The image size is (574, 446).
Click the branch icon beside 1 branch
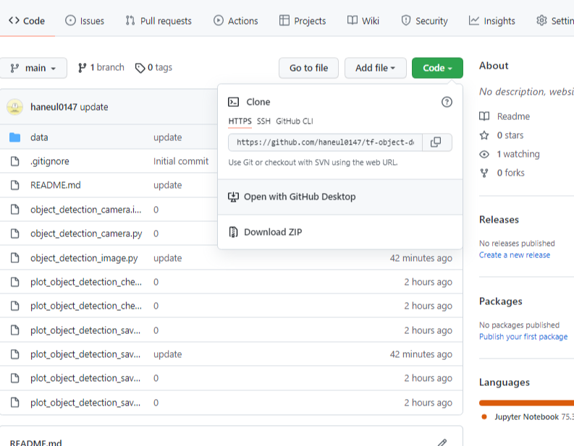pyautogui.click(x=83, y=68)
